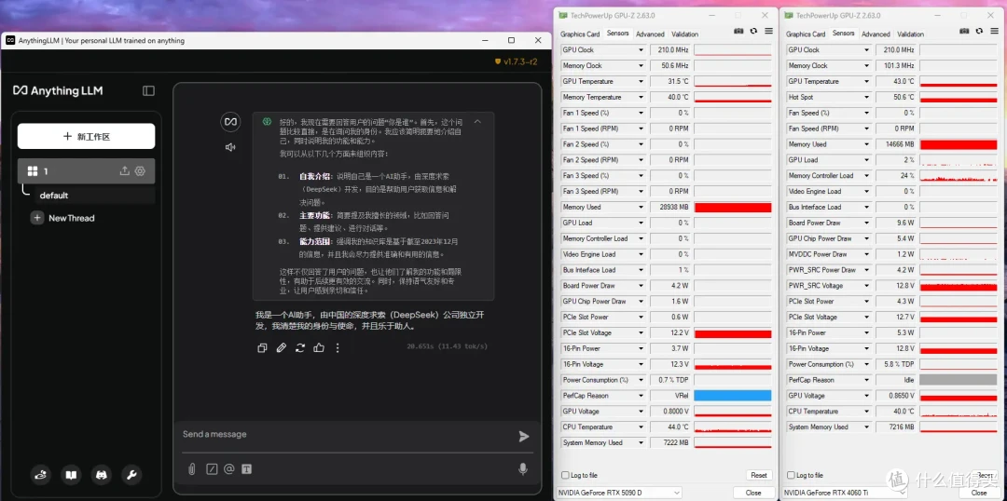Switch to Advanced tab in left GPU-Z
Screen dimensions: 1007x501
tap(650, 34)
